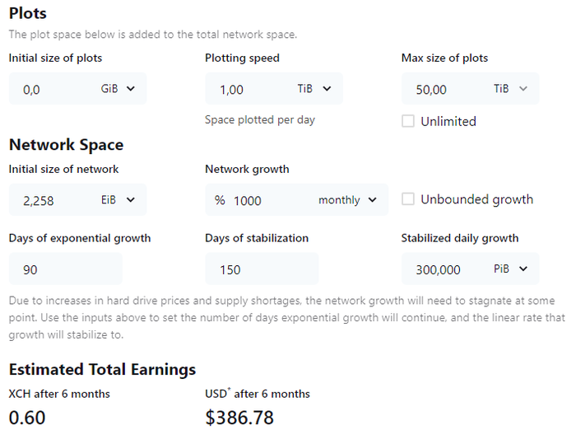Viewport: 576px width, 439px height.
Task: Click the Unlimited checkbox label text
Action: [448, 121]
